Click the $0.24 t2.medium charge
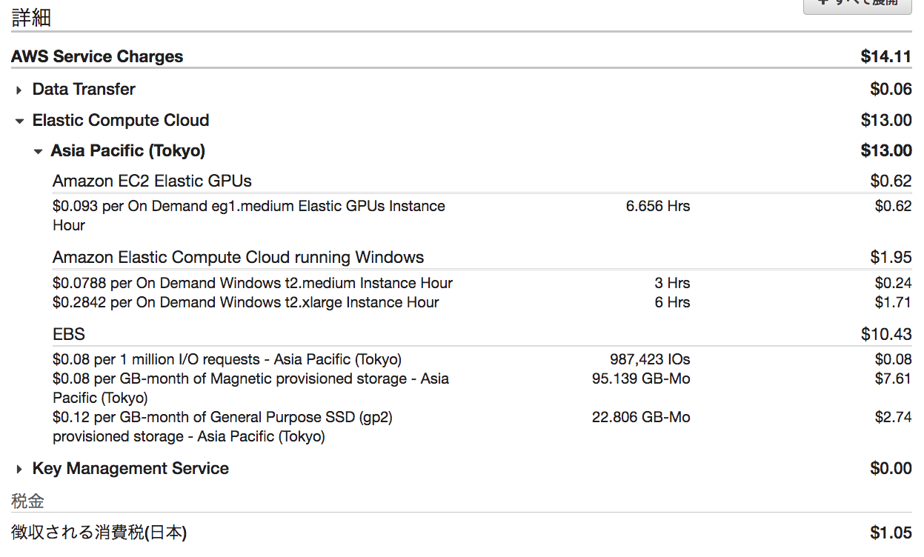The width and height of the screenshot is (924, 557). [893, 284]
